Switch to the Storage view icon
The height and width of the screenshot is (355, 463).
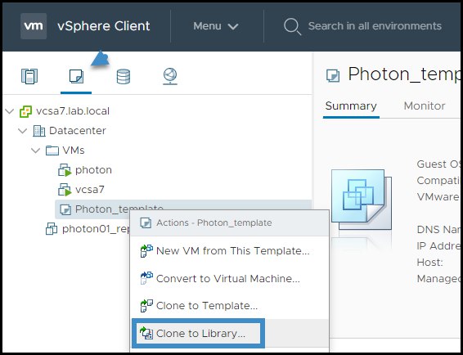coord(124,77)
